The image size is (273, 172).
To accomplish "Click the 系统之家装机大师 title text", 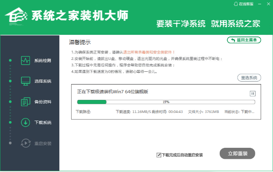I will 80,16.
